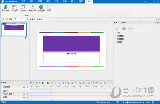
Task: Toggle visibility of 文本占位符_2
Action: (x=24, y=94)
